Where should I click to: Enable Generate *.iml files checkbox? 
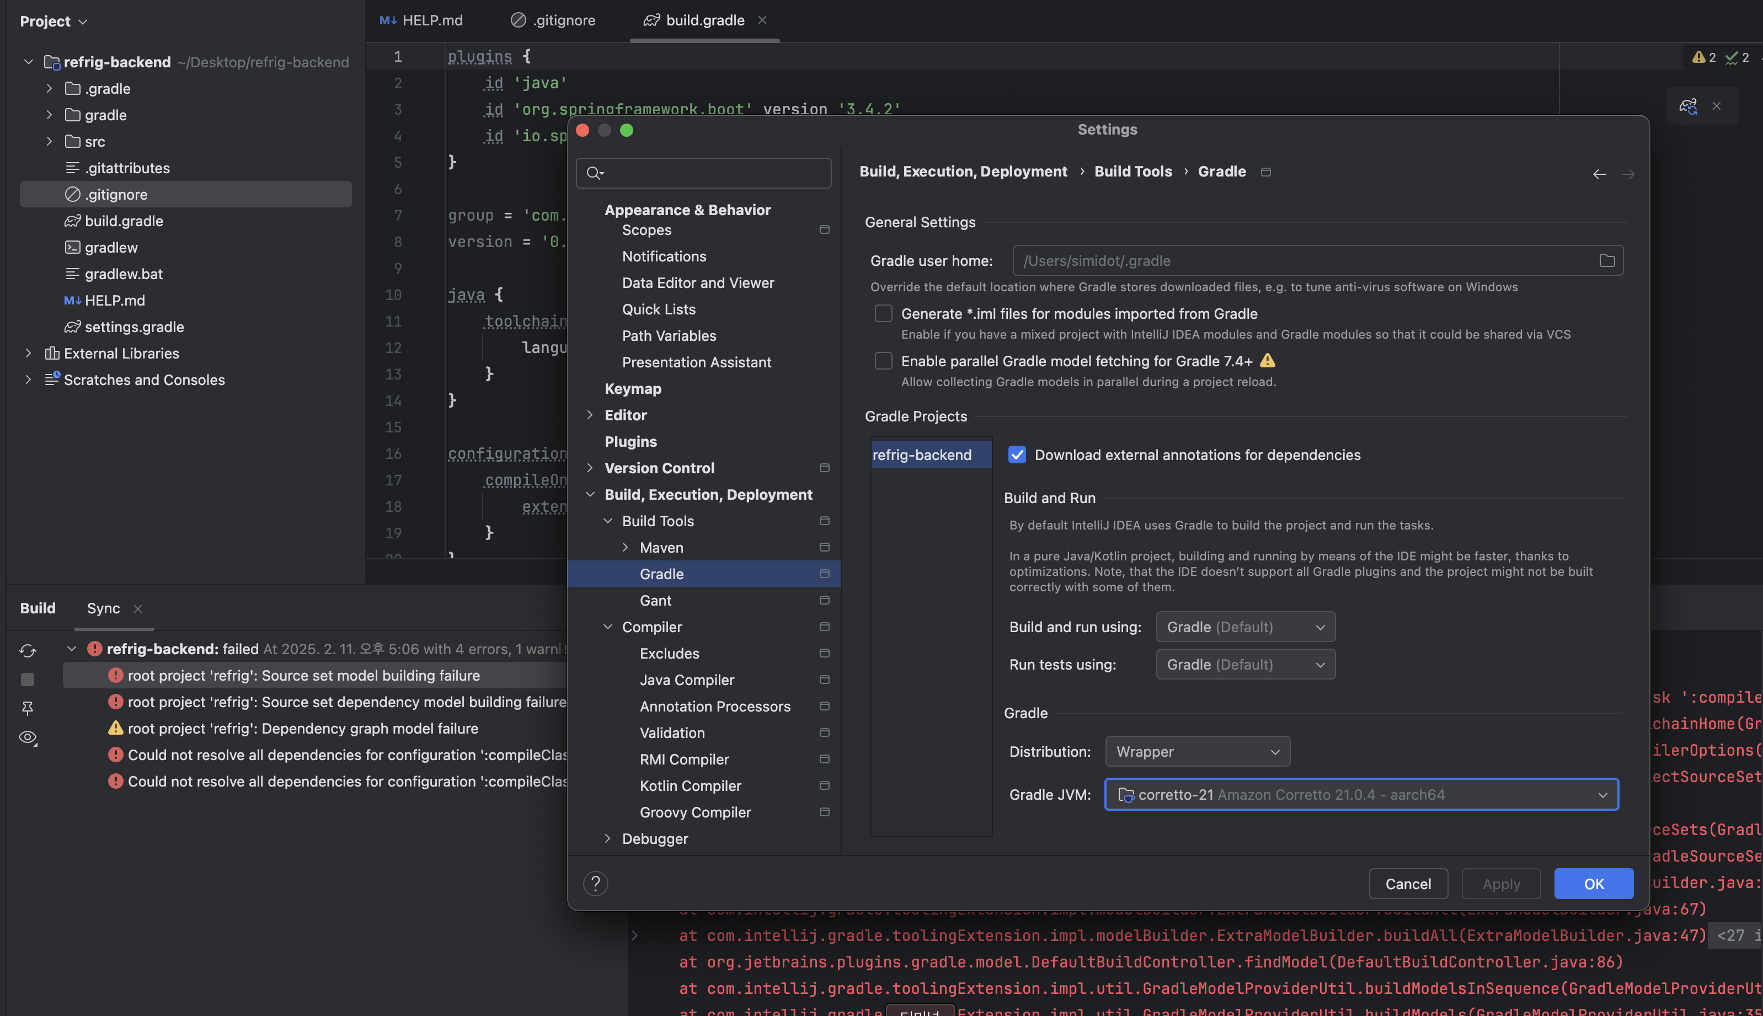click(x=883, y=314)
